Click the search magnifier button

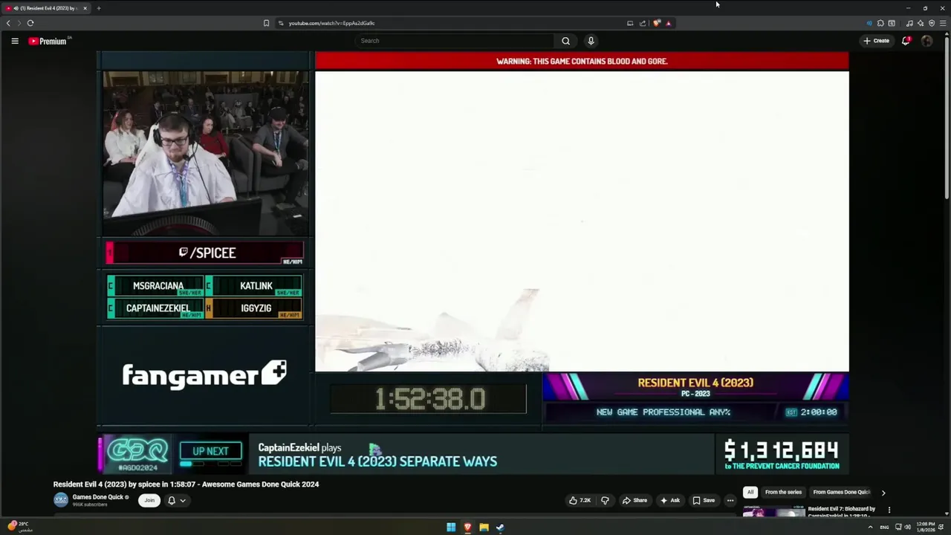click(x=565, y=41)
